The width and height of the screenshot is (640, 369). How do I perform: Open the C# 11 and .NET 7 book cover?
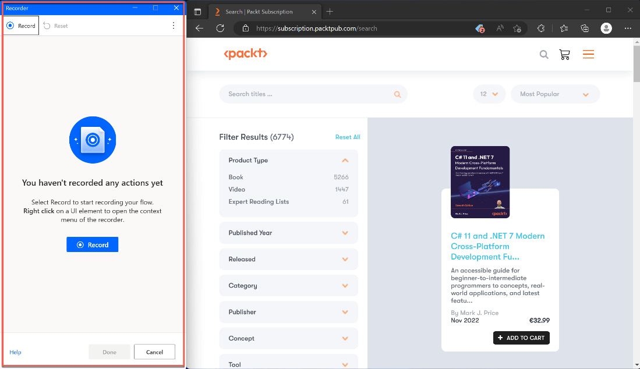coord(480,182)
